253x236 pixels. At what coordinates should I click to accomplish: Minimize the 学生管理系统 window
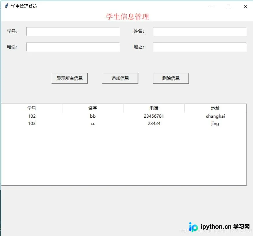point(212,6)
